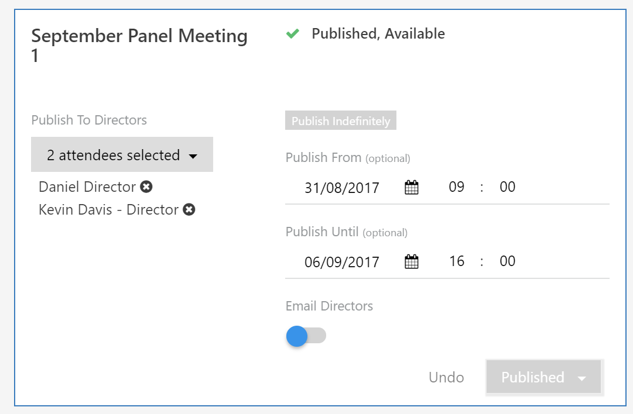
Task: Click the Daniel Director attendee name
Action: (x=87, y=187)
